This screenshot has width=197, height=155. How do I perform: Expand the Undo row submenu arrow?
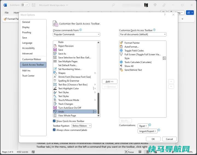coord(95,111)
